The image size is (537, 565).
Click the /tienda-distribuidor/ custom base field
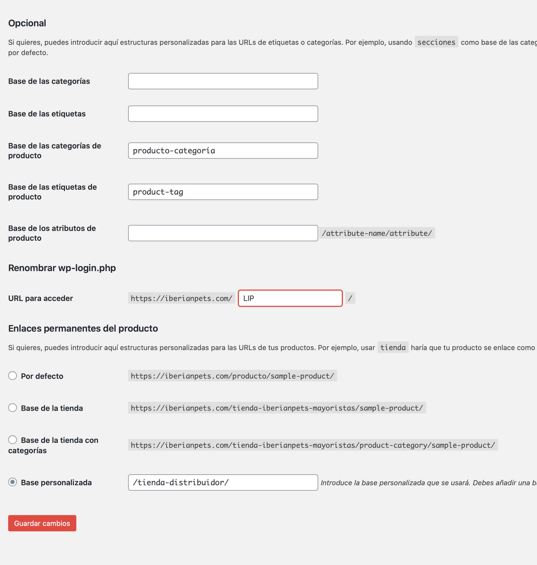[223, 483]
